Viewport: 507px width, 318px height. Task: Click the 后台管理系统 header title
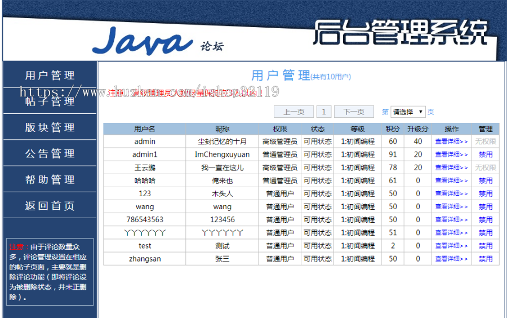(401, 32)
